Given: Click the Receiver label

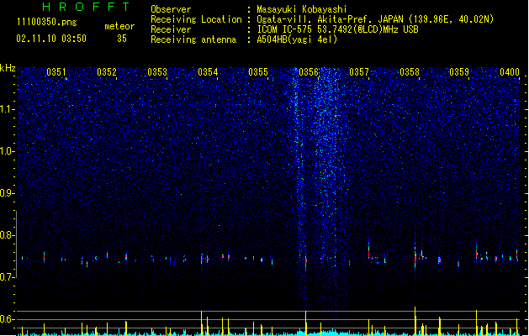Looking at the screenshot, I should tap(171, 29).
